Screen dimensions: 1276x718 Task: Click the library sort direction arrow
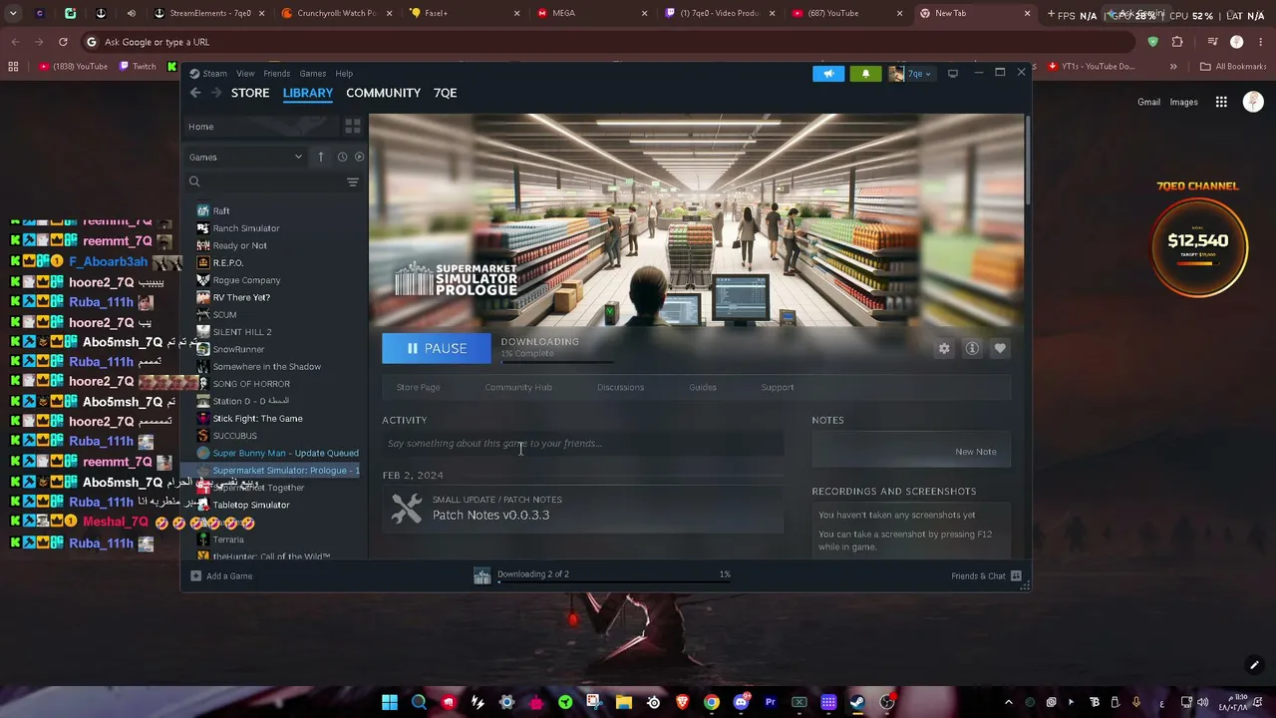point(321,157)
